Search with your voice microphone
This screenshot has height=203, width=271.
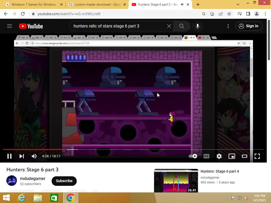coord(197,26)
